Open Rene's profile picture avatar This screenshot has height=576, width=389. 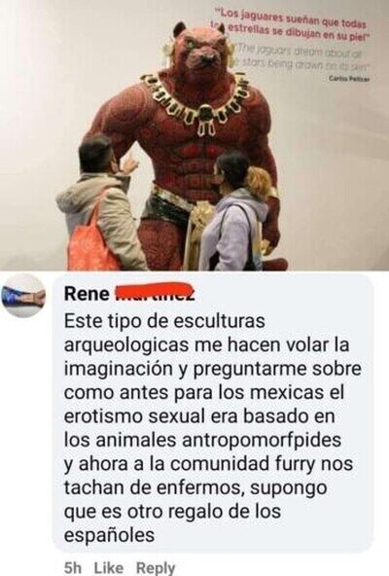point(24,296)
